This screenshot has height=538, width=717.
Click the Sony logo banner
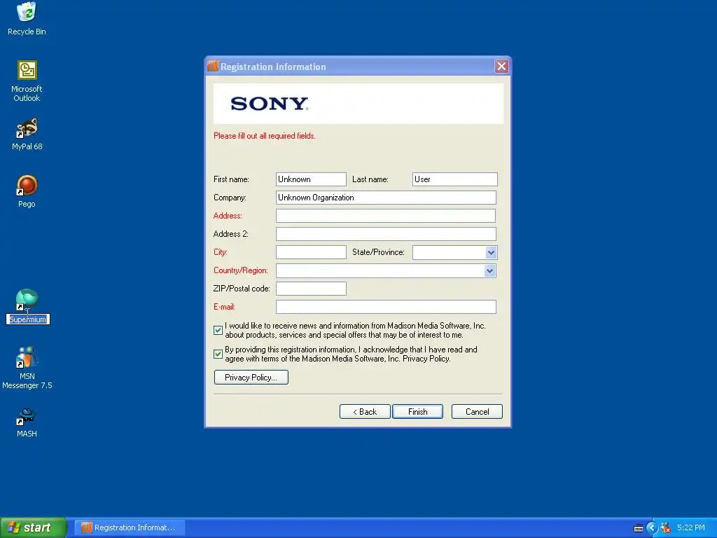point(358,104)
